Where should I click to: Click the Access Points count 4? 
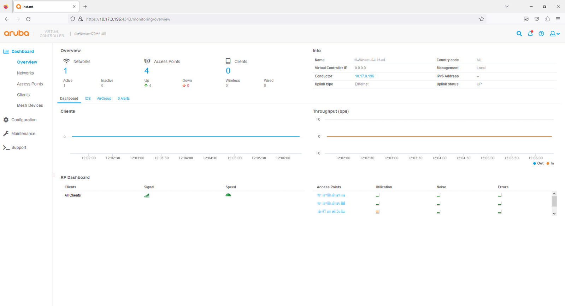147,71
